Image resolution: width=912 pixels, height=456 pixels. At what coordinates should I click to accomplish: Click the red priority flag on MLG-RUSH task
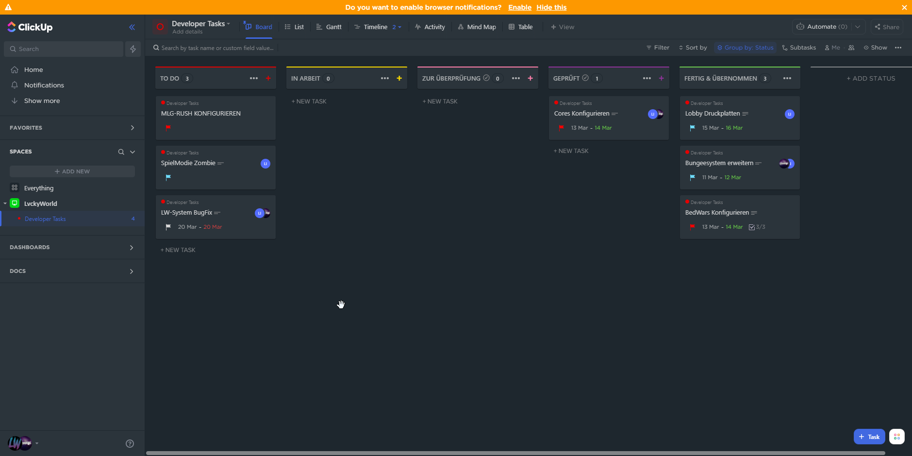(168, 128)
